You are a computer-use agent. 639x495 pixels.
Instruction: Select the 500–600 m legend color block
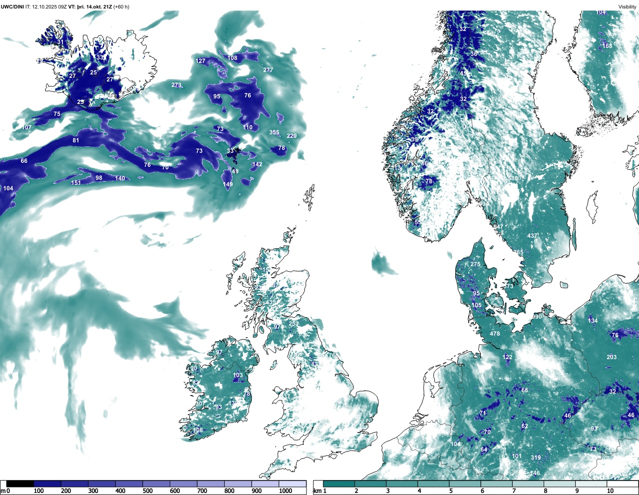[x=156, y=484]
